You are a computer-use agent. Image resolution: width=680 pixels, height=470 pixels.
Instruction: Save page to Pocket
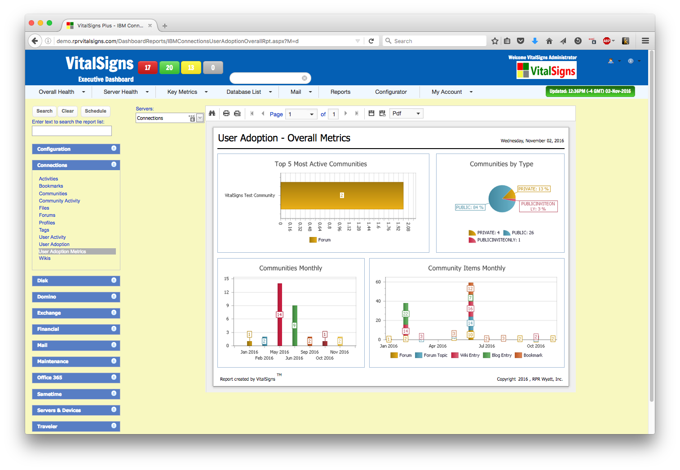[521, 41]
